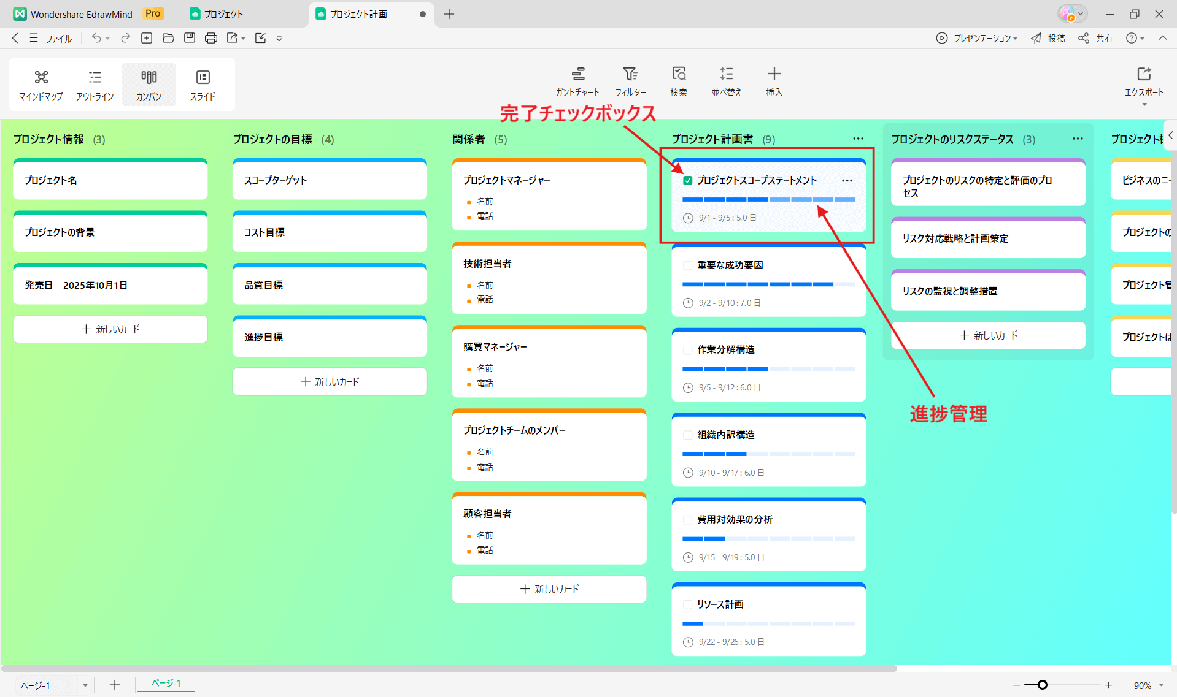
Task: Uncheck the プロジェクトスコープステートメント completion checkbox
Action: [687, 180]
